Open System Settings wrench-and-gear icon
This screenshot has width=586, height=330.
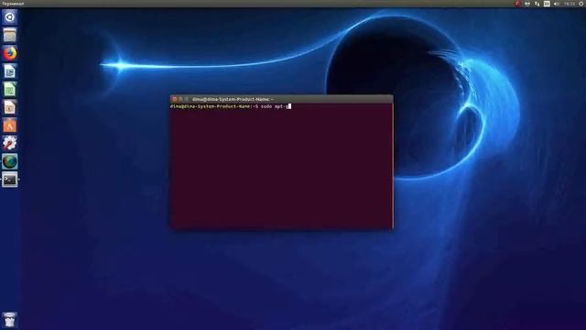pyautogui.click(x=10, y=143)
